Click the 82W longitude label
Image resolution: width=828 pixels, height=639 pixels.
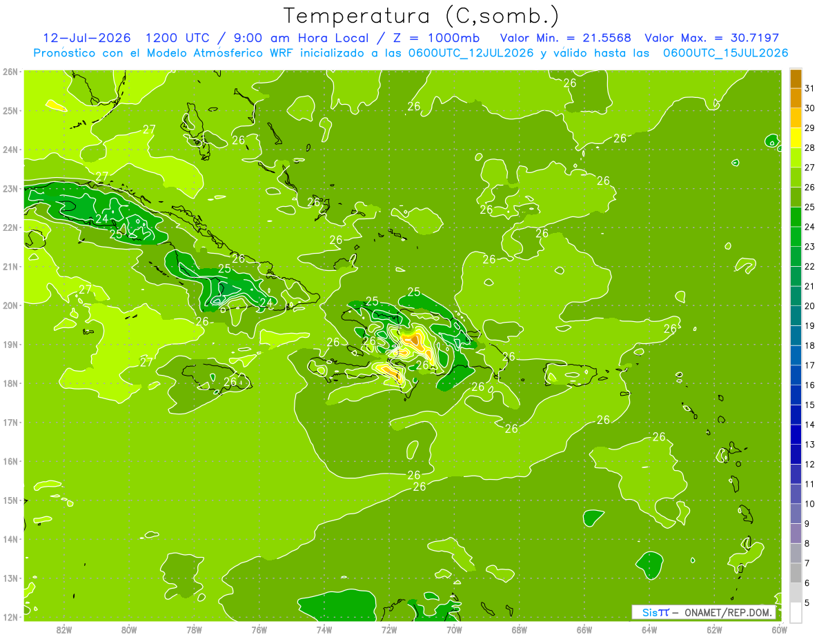click(64, 629)
